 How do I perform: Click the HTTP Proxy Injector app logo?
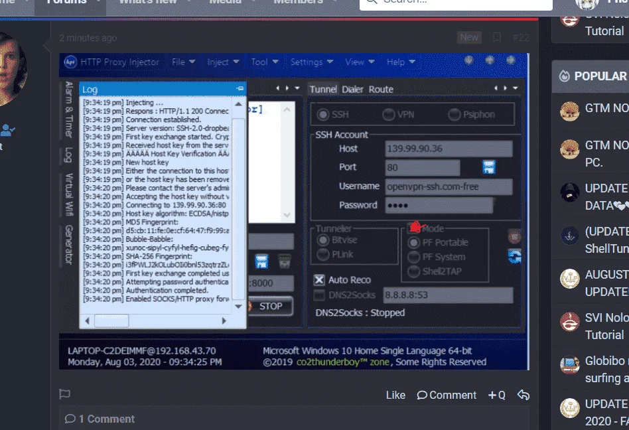70,62
